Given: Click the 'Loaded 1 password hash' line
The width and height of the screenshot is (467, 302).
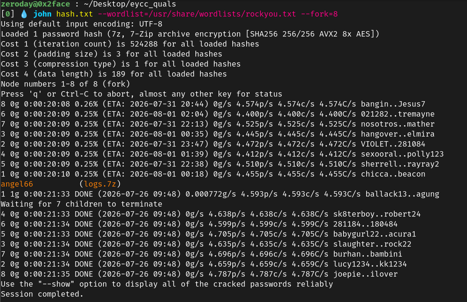Looking at the screenshot, I should [x=190, y=34].
